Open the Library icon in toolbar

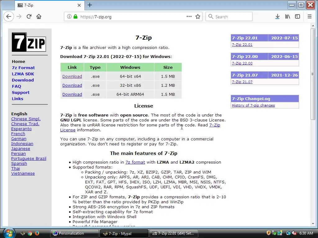click(288, 17)
